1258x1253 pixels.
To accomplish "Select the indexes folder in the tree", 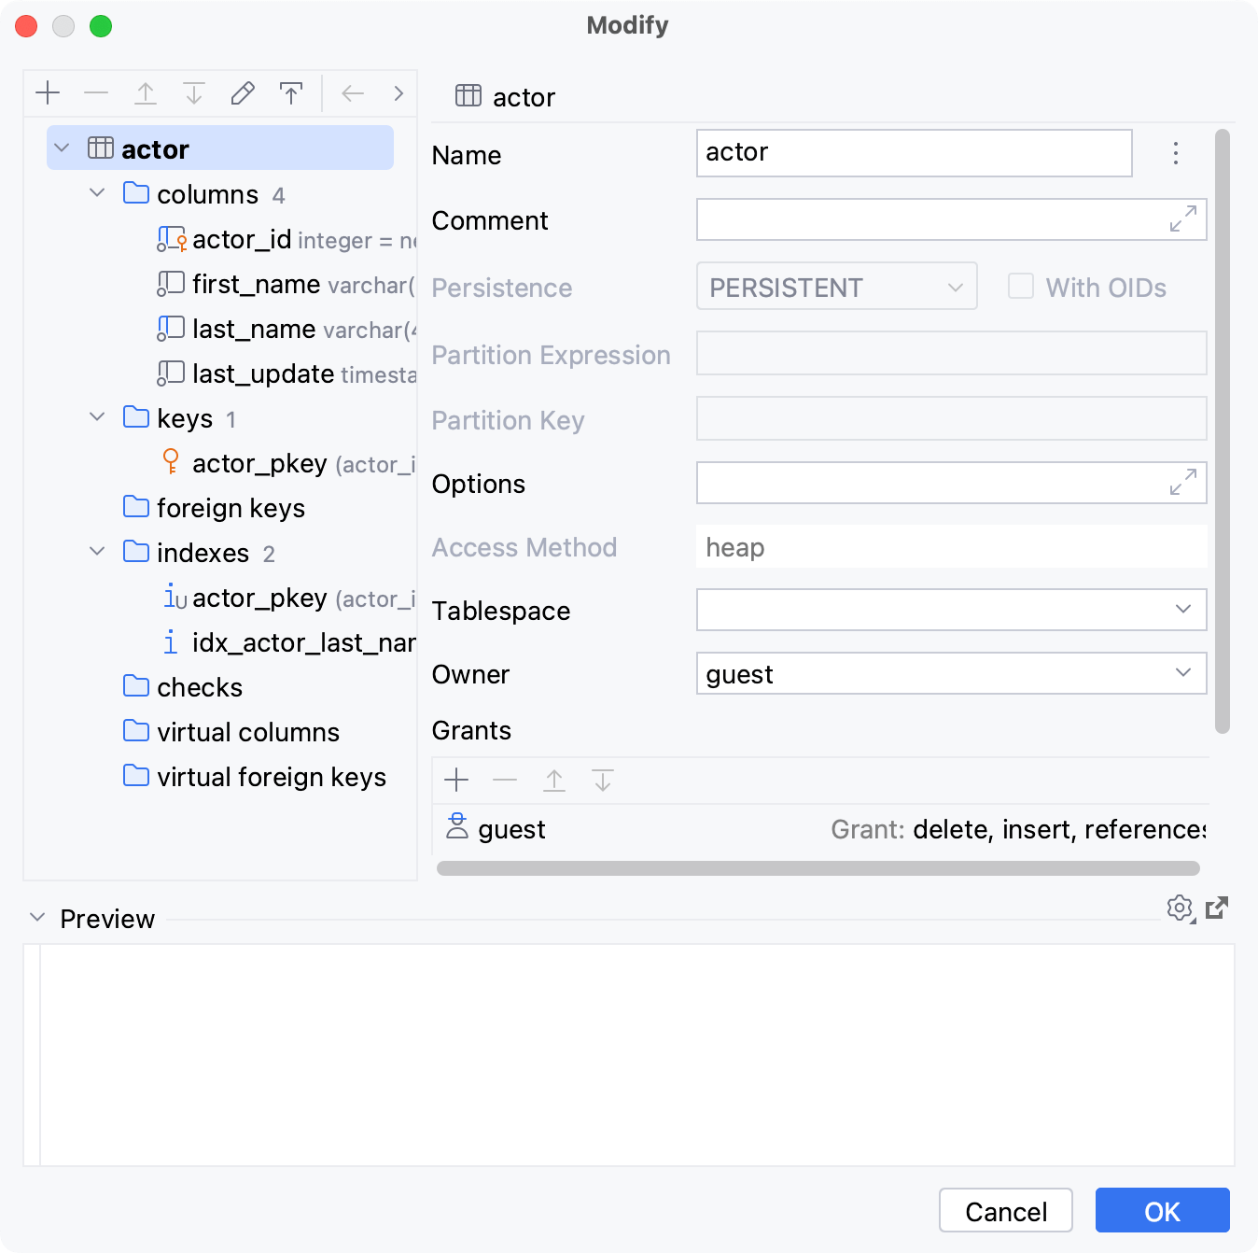I will point(203,552).
